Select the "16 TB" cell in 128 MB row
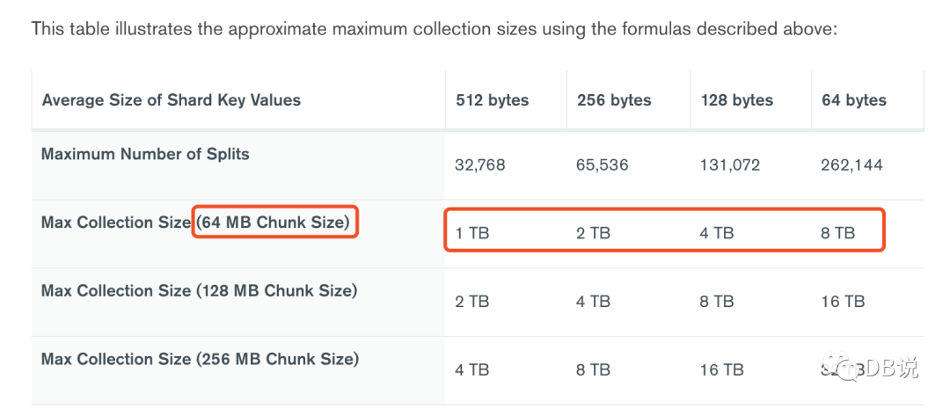 click(x=843, y=302)
